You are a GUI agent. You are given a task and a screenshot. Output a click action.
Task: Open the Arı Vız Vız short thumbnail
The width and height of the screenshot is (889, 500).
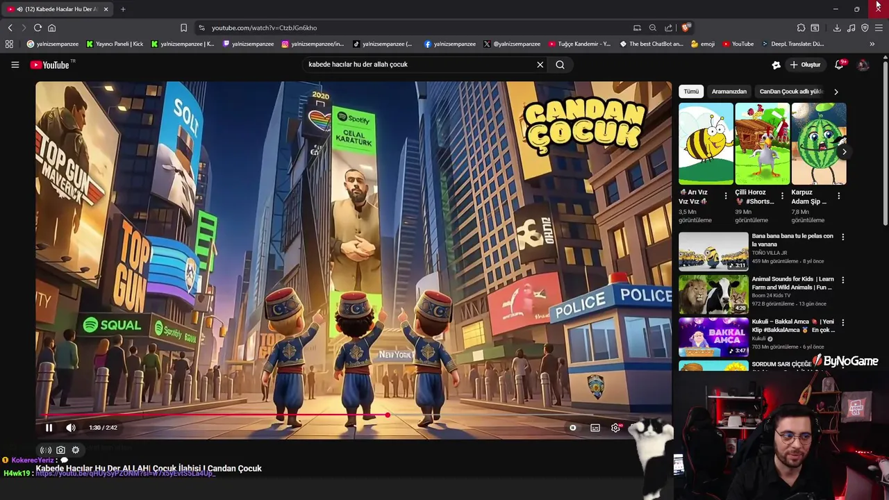pyautogui.click(x=706, y=144)
